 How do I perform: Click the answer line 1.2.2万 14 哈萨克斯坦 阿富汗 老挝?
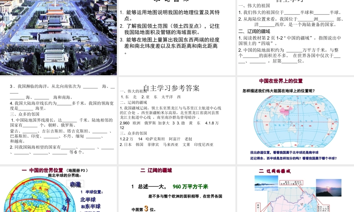click(156, 139)
